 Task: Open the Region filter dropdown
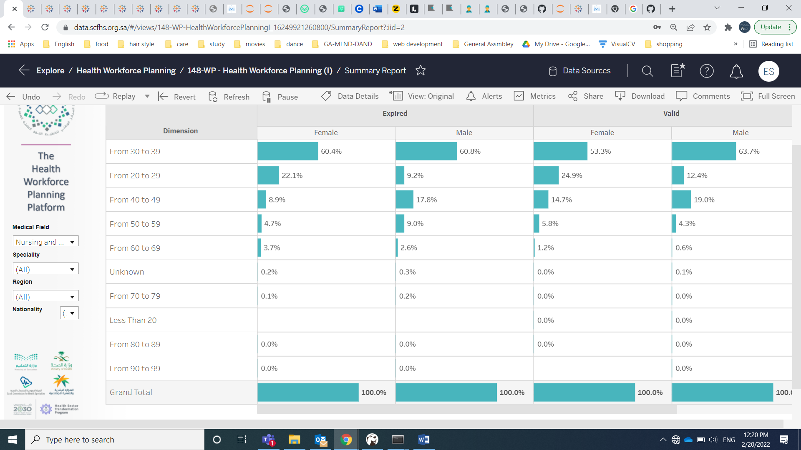tap(45, 297)
